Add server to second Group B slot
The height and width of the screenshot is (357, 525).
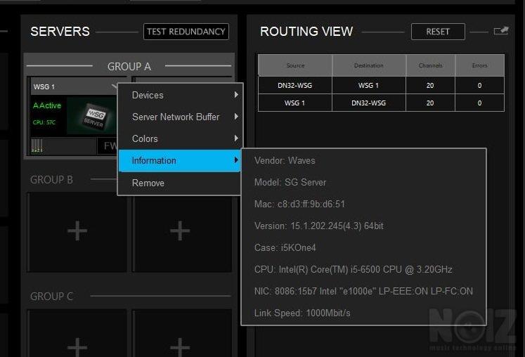(x=181, y=231)
